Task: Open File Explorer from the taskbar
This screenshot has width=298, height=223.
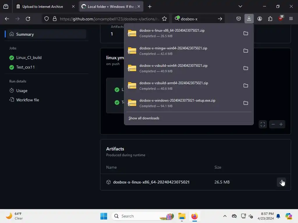Action: tap(182, 216)
